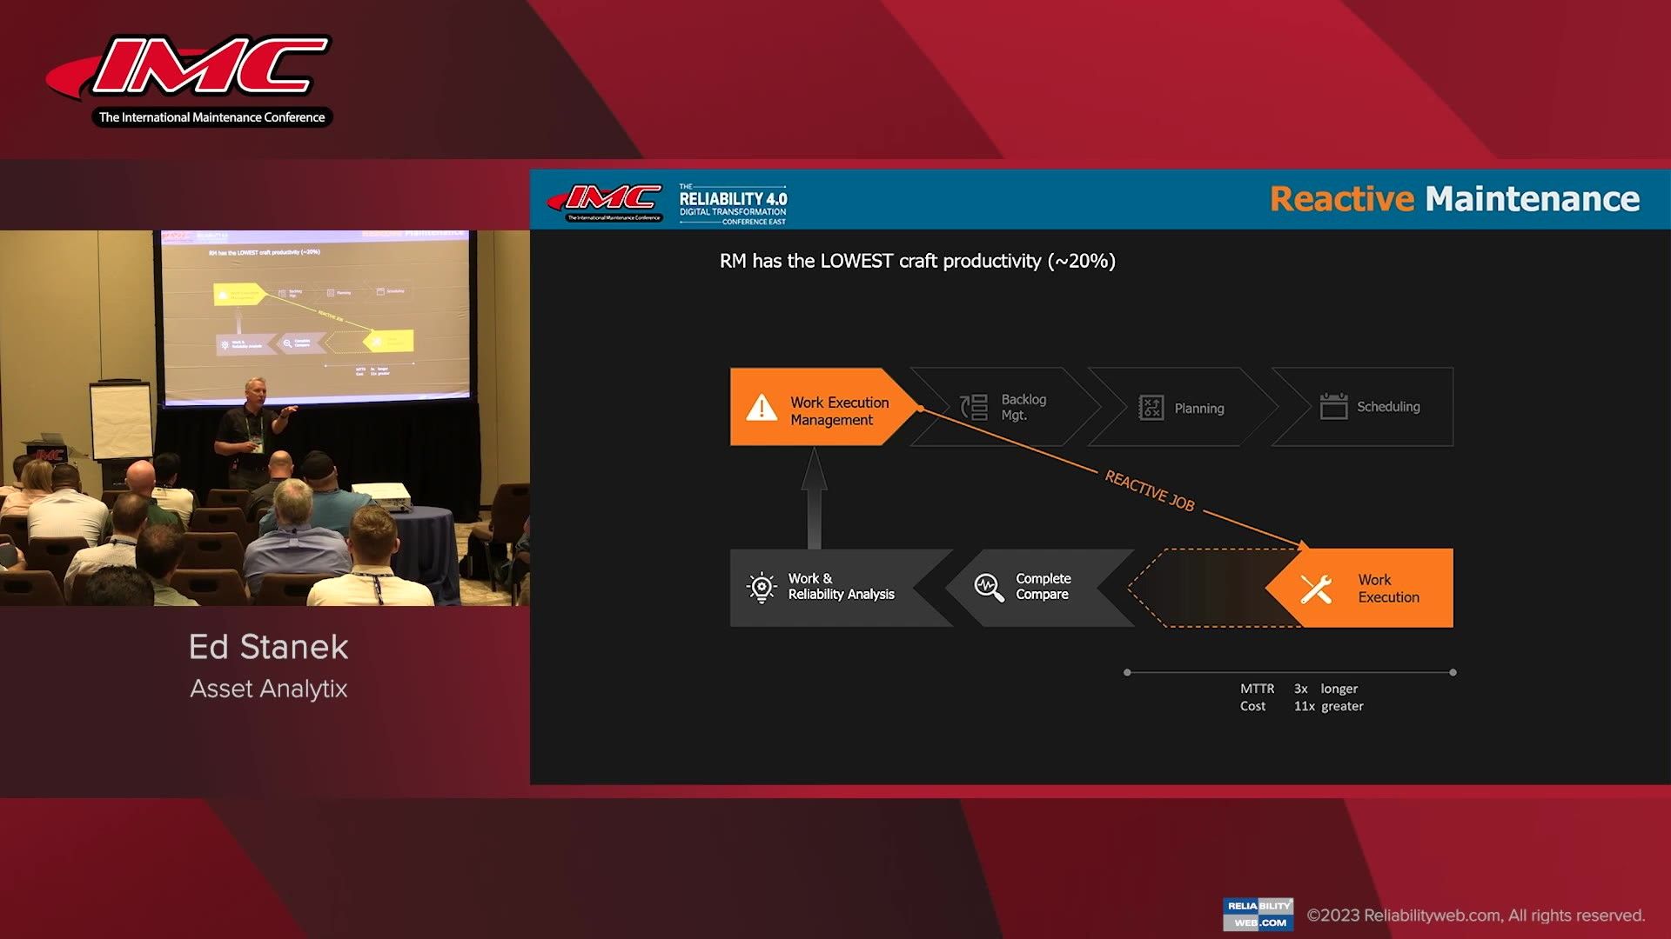Click the Planning grid icon
The image size is (1671, 939).
[x=1151, y=407]
